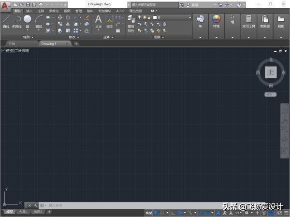Add a new drawing tab with plus button
This screenshot has width=290, height=217.
pos(76,44)
